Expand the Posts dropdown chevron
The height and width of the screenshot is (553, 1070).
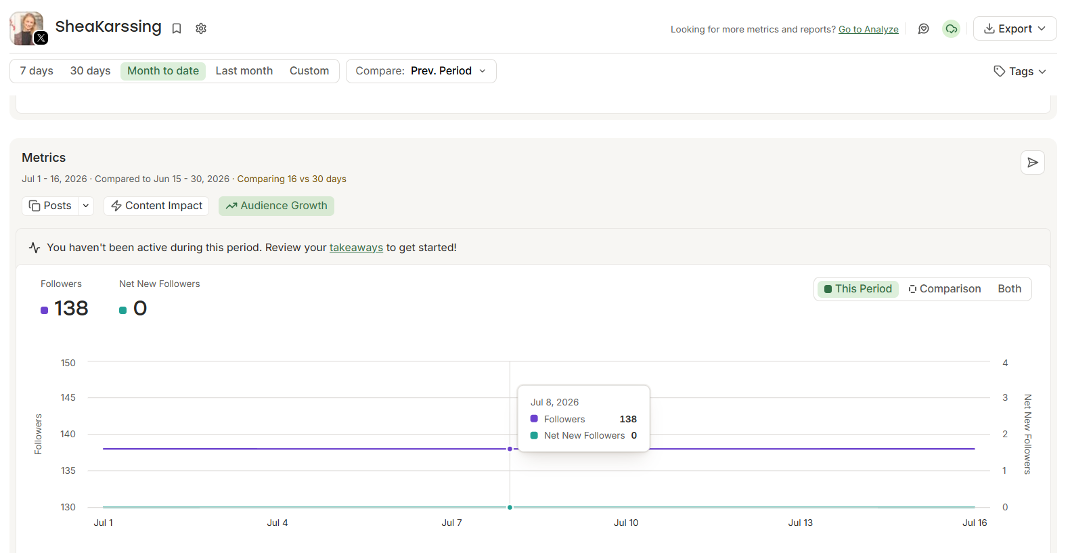point(86,206)
